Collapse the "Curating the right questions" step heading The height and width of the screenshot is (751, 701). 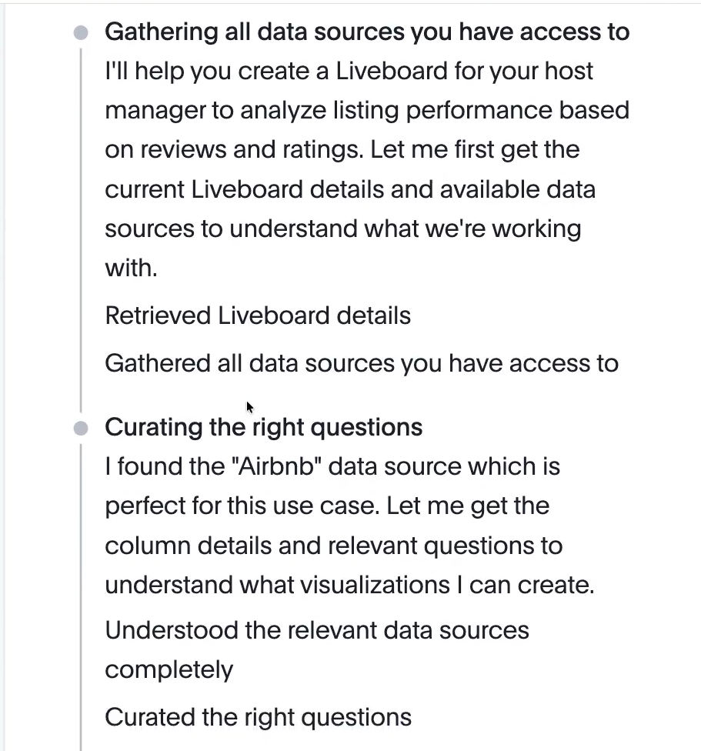click(263, 427)
